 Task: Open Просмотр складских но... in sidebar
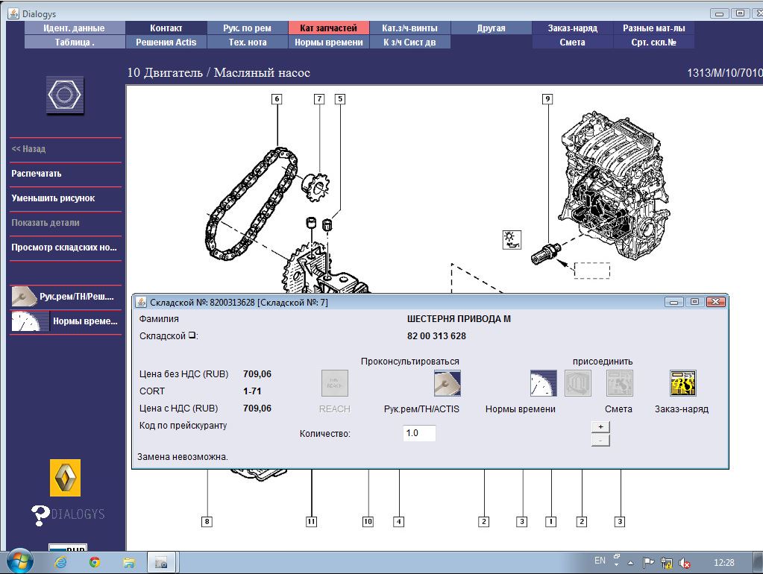pos(65,247)
